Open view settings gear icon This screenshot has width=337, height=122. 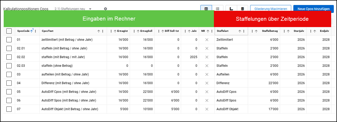click(x=105, y=9)
